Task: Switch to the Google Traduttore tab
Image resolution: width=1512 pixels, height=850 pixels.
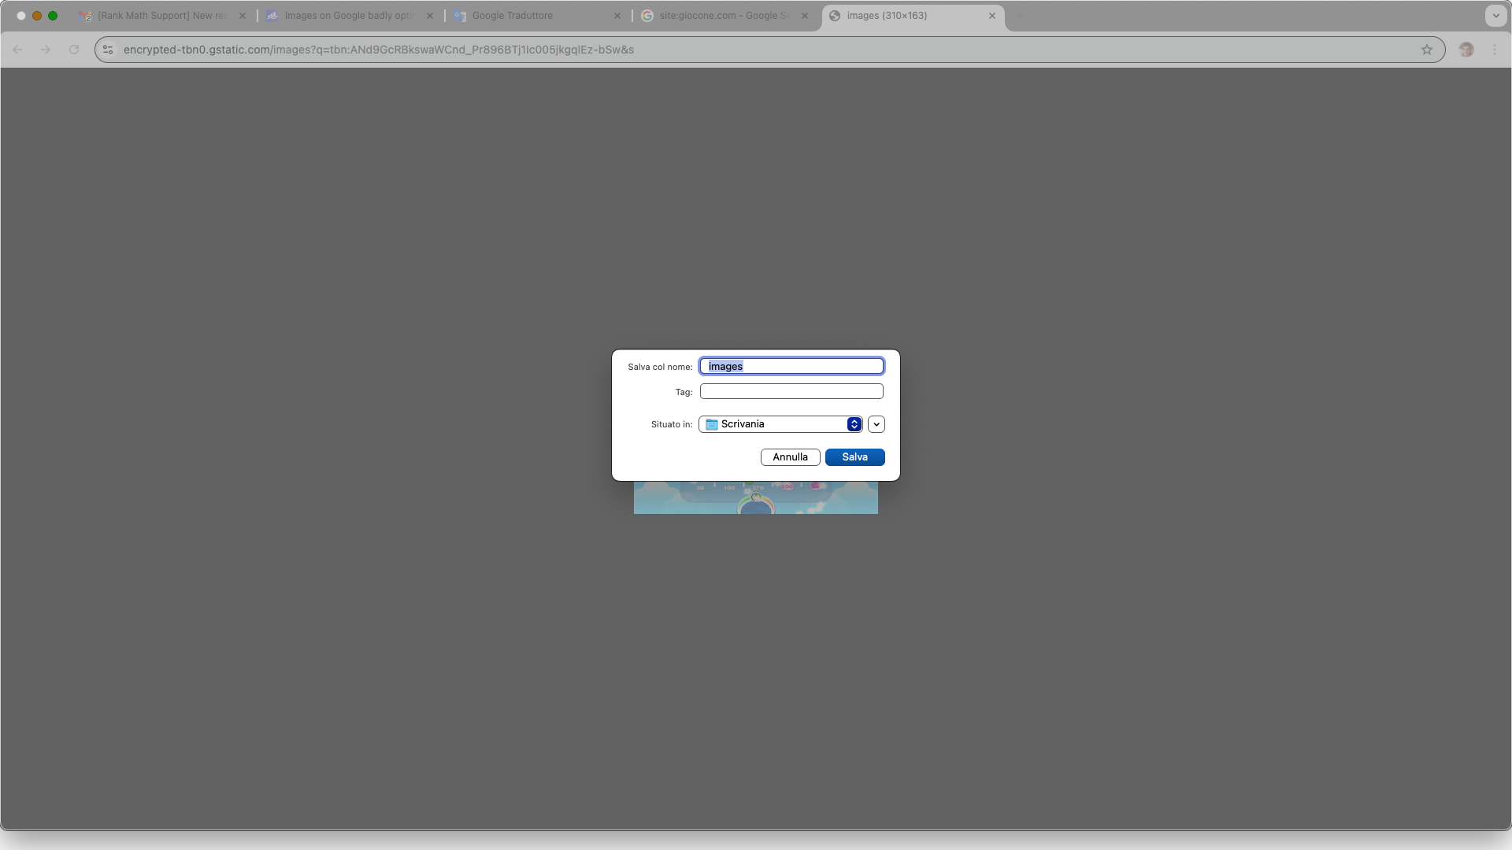Action: (x=537, y=16)
